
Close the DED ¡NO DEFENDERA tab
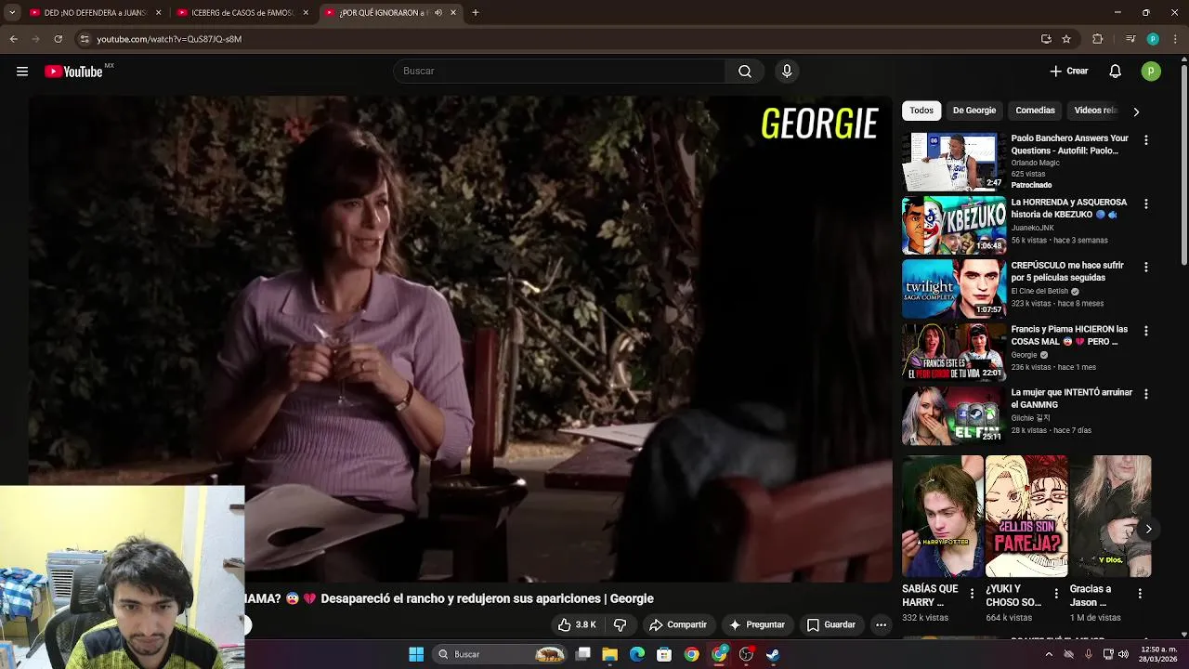(x=159, y=13)
